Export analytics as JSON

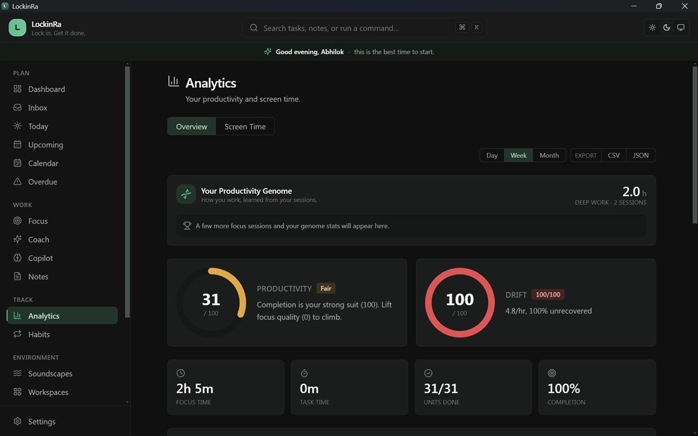click(641, 155)
